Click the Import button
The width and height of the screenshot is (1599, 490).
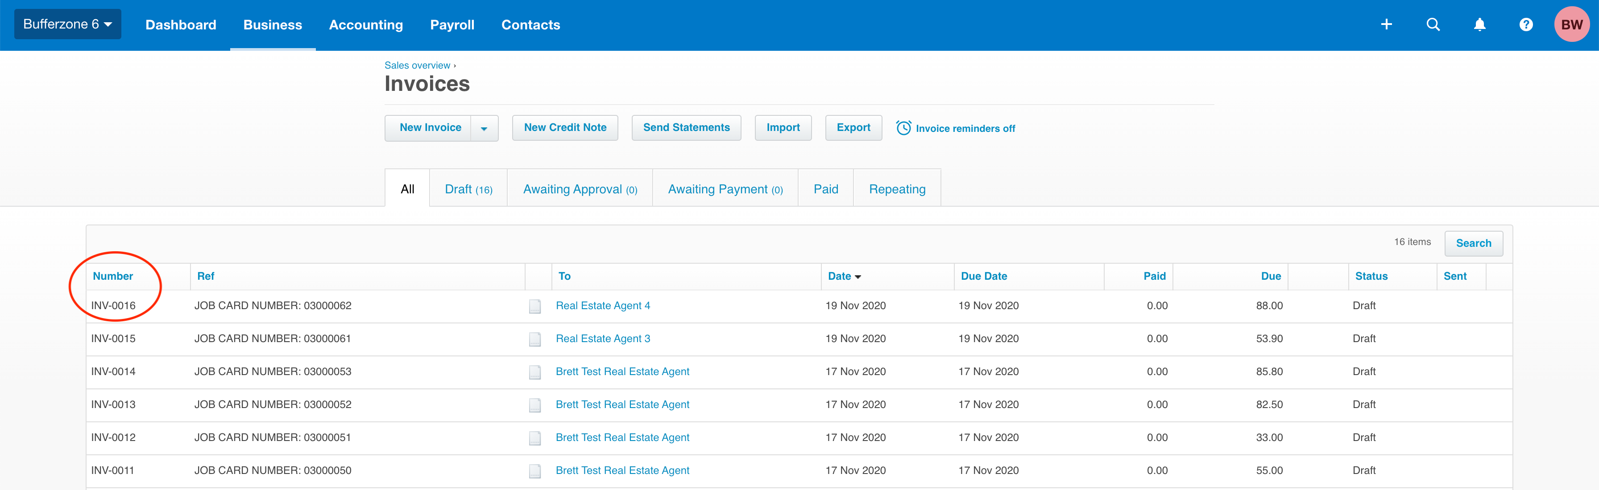[783, 127]
